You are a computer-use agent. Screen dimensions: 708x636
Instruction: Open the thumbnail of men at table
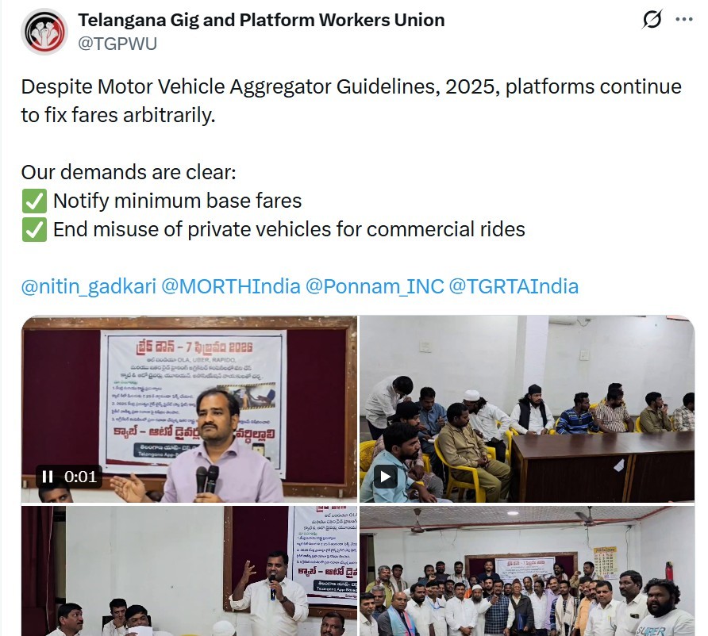pos(527,408)
